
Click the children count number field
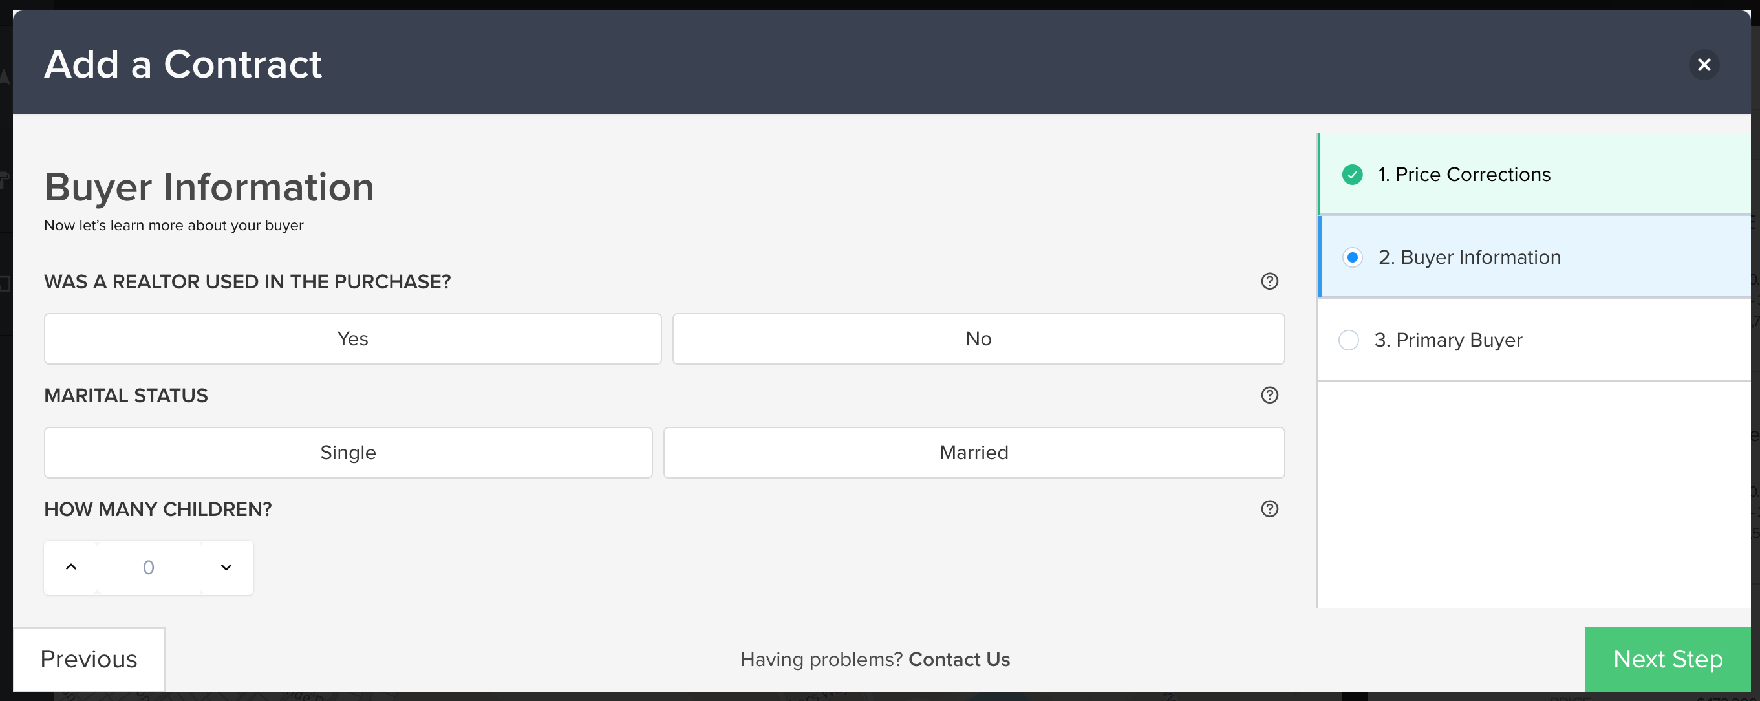coord(149,567)
